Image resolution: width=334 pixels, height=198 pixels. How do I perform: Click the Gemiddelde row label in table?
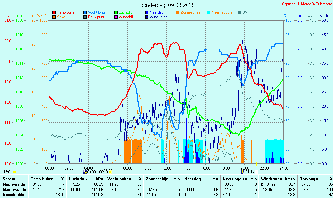[14, 195]
